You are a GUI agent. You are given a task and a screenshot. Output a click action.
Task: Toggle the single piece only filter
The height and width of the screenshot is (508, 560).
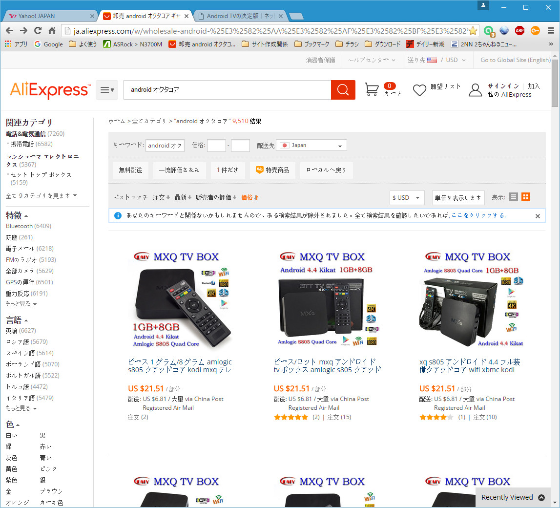point(228,170)
